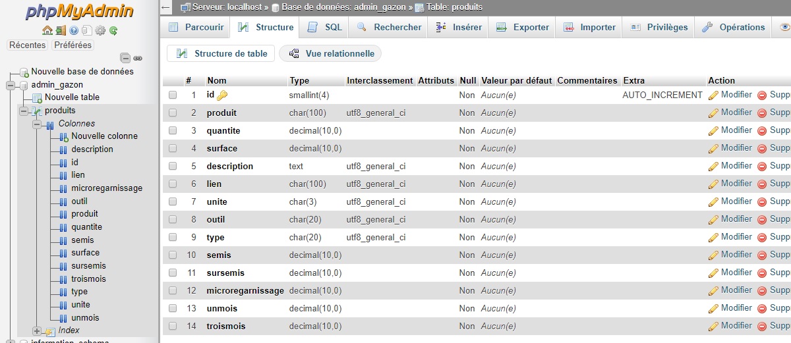The image size is (791, 343).
Task: Click the Préférées button
Action: click(x=73, y=45)
